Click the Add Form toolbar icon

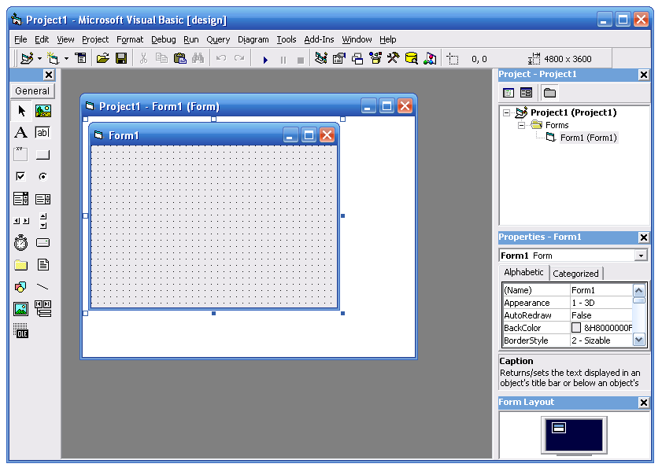[x=53, y=58]
